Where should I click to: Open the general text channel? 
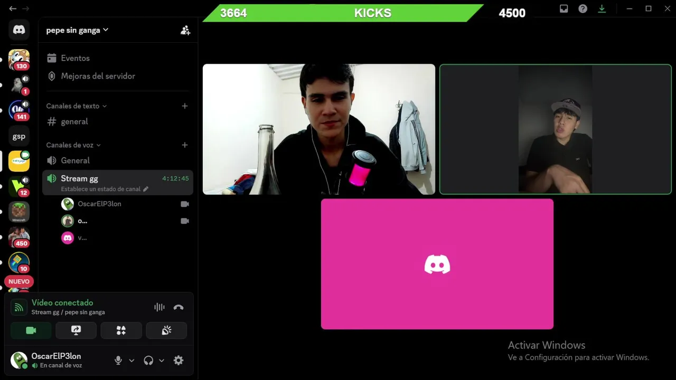tap(117, 121)
